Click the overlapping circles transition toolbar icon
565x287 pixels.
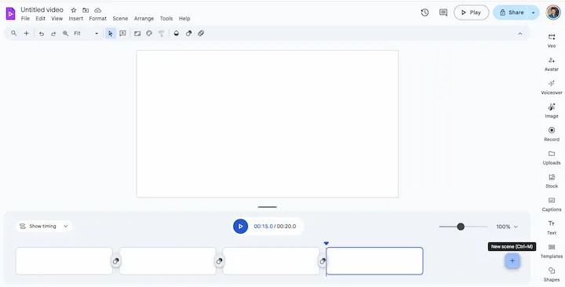(x=188, y=33)
